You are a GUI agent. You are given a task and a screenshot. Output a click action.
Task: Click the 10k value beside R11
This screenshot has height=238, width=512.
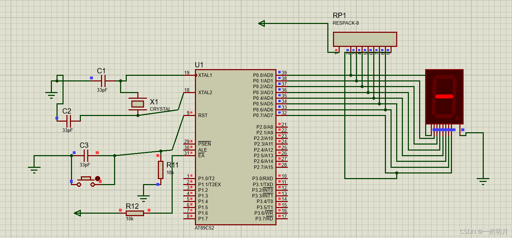click(170, 173)
